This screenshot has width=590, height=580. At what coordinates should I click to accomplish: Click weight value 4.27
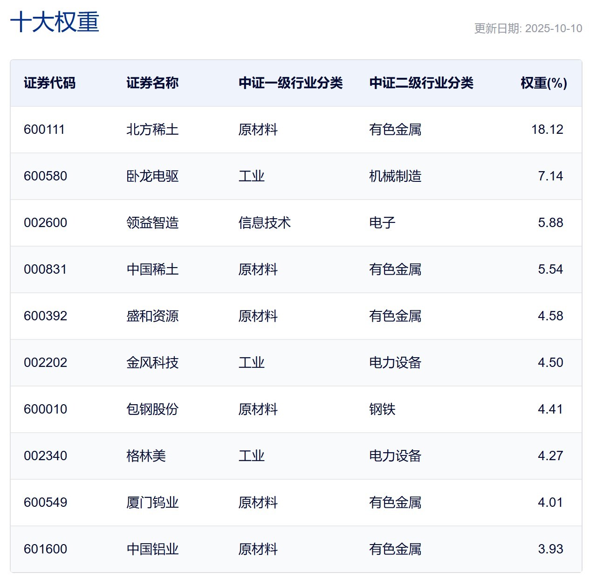pyautogui.click(x=550, y=456)
